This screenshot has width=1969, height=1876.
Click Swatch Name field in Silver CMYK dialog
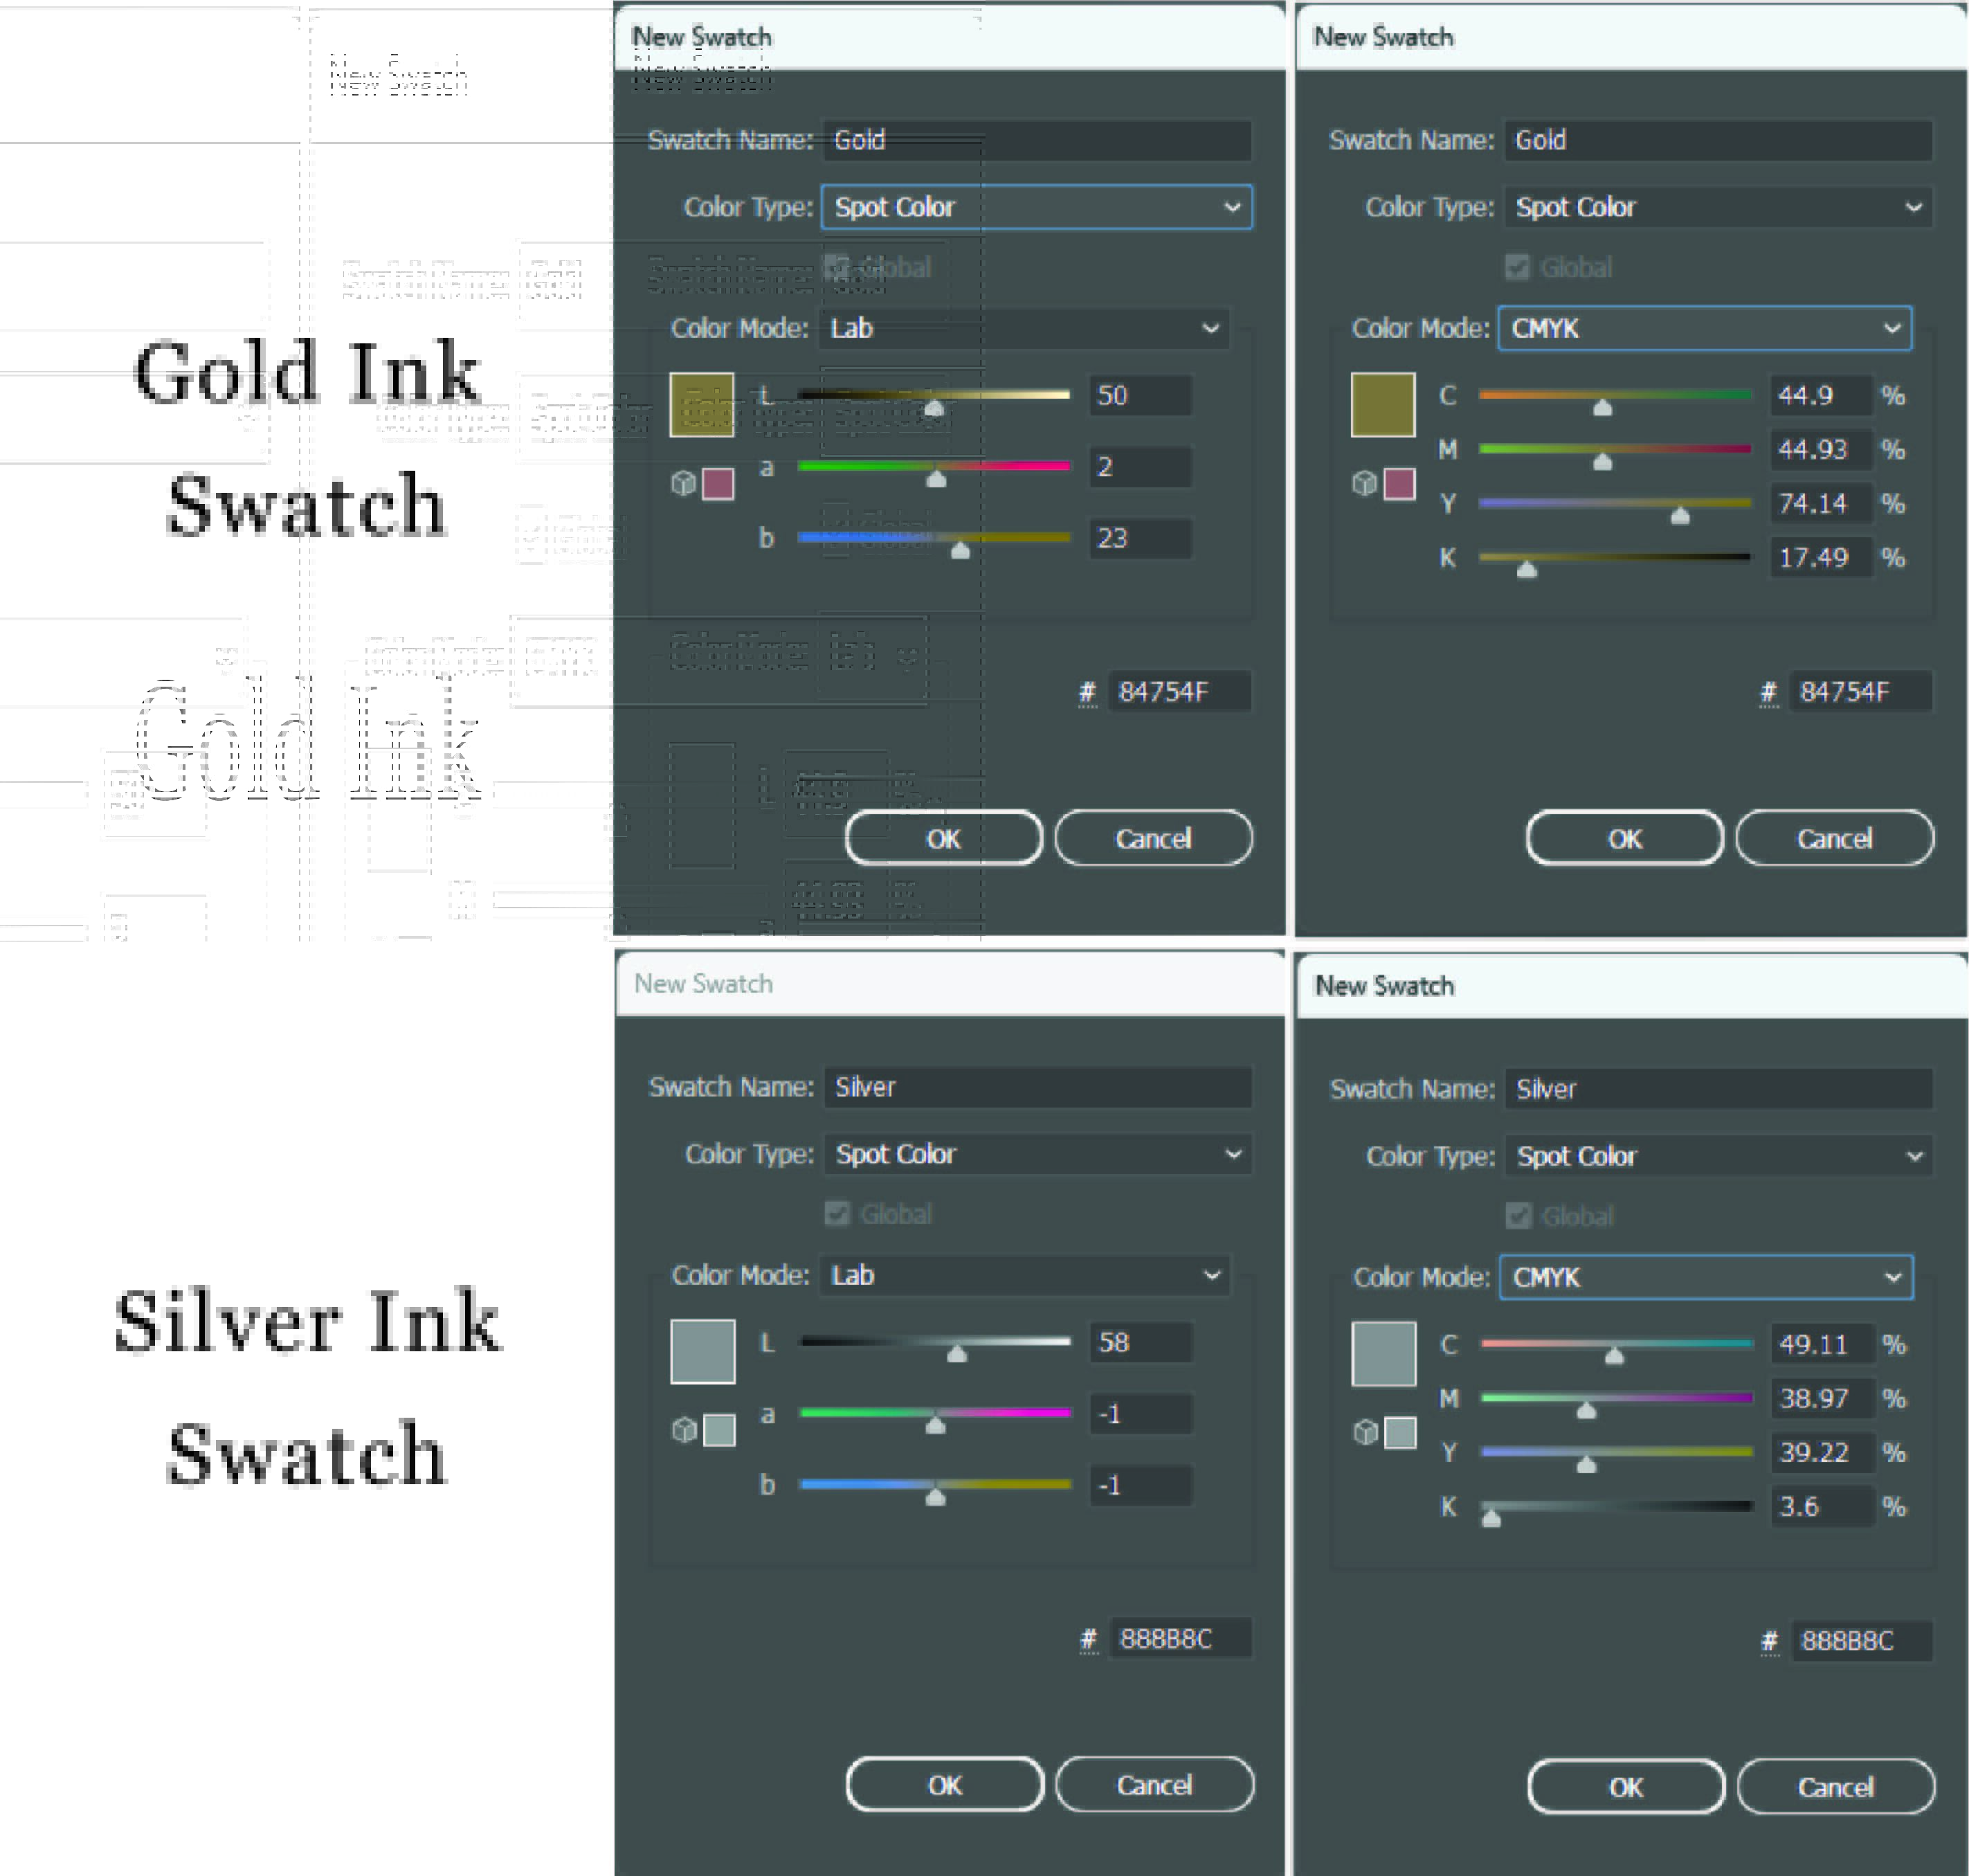click(1719, 1088)
